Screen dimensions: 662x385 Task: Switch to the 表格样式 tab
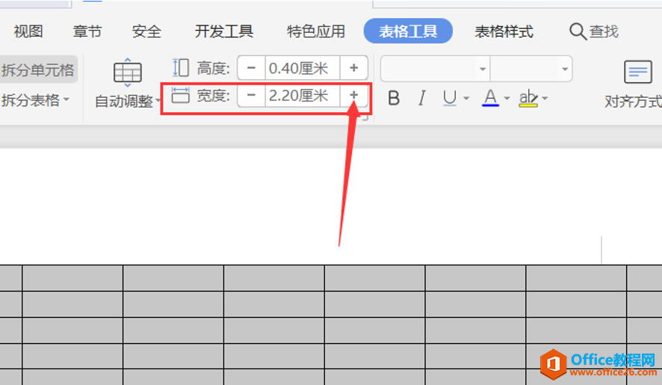tap(504, 31)
